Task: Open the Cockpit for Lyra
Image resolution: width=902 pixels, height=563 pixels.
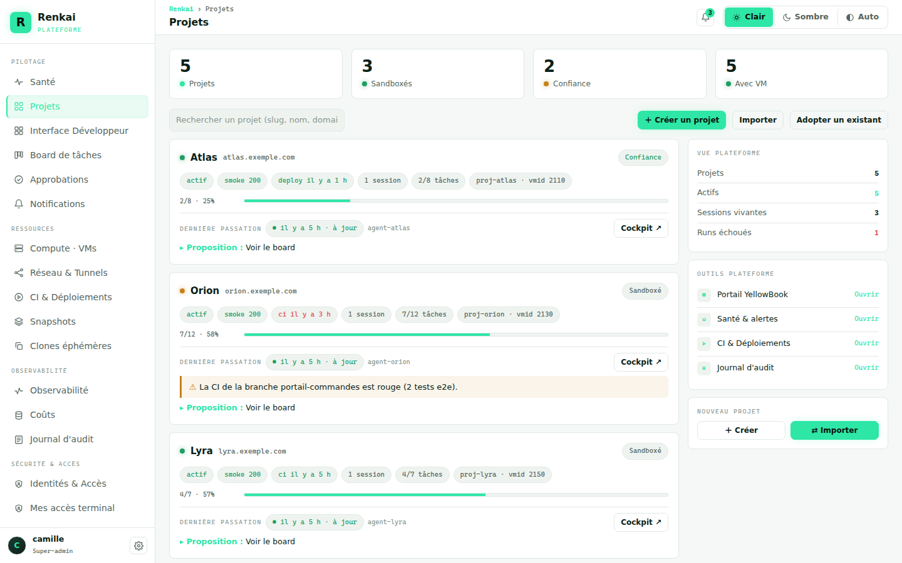Action: coord(641,522)
